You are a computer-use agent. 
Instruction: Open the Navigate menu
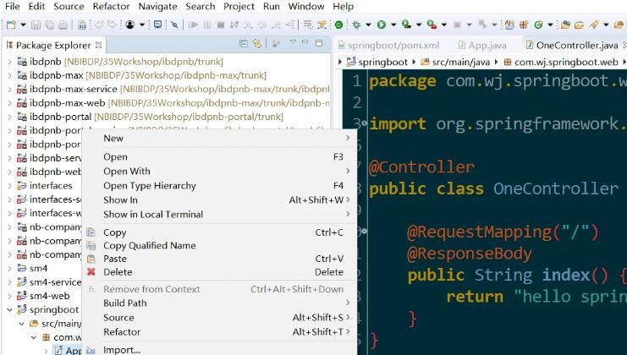pyautogui.click(x=157, y=7)
